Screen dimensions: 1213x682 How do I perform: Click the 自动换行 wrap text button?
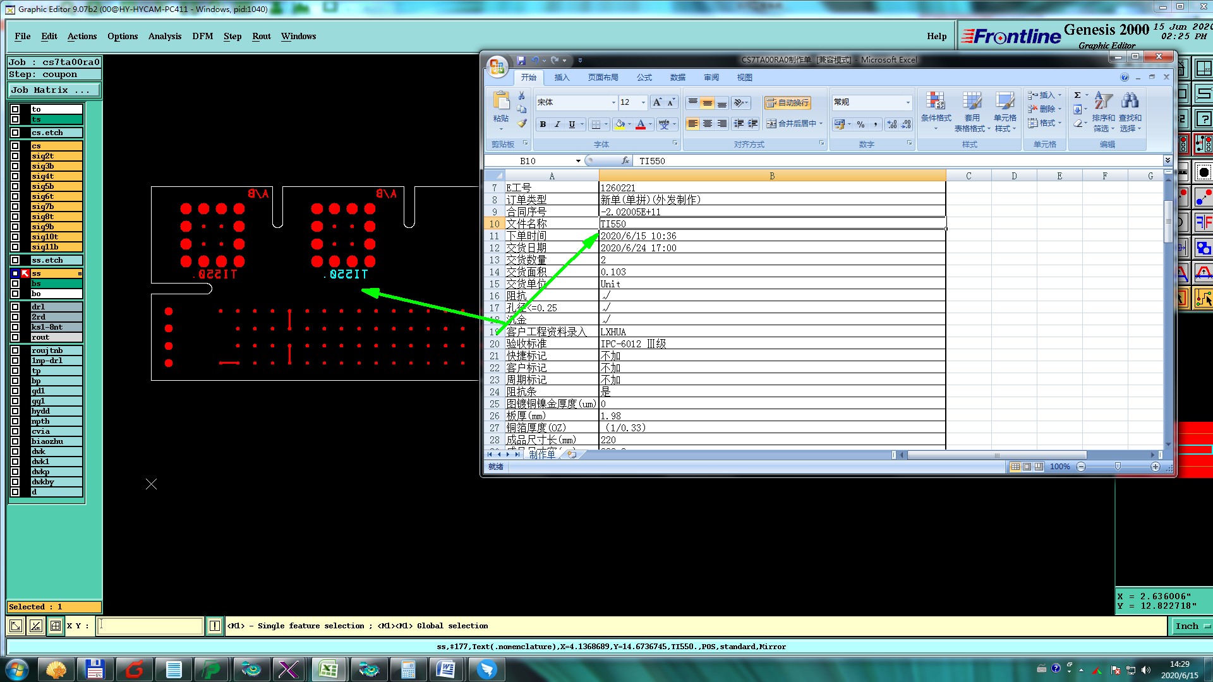click(x=787, y=102)
